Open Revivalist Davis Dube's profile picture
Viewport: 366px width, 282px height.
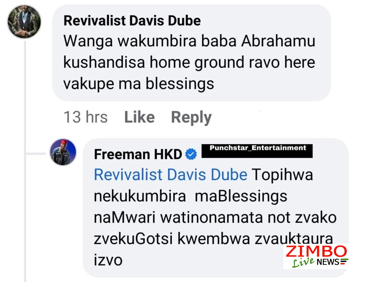click(24, 22)
